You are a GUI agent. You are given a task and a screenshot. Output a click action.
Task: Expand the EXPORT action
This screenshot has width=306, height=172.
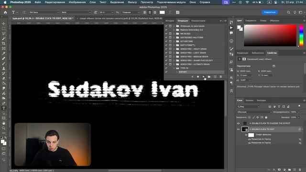[177, 72]
